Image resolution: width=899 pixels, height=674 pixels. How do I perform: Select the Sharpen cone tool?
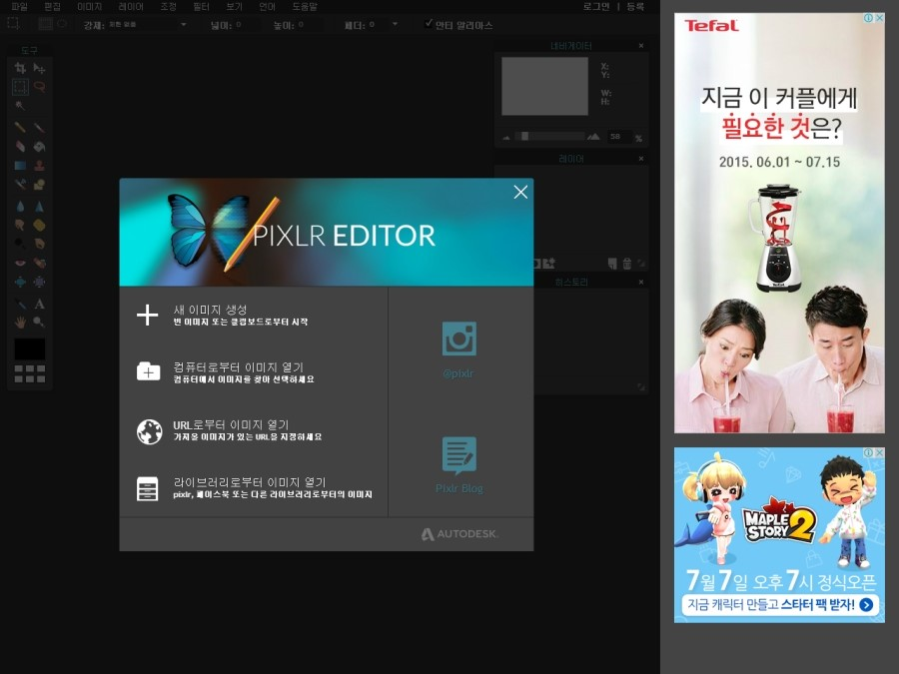click(39, 207)
